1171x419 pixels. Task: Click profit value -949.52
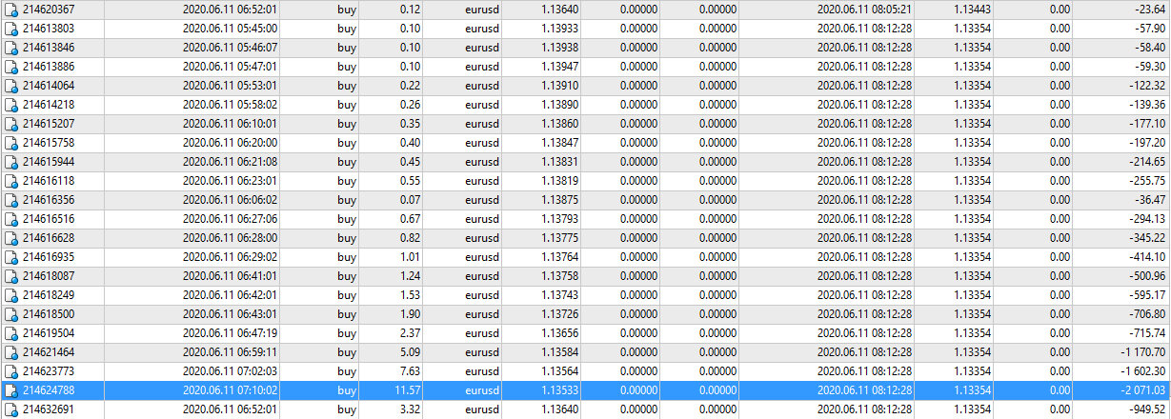coord(1148,409)
